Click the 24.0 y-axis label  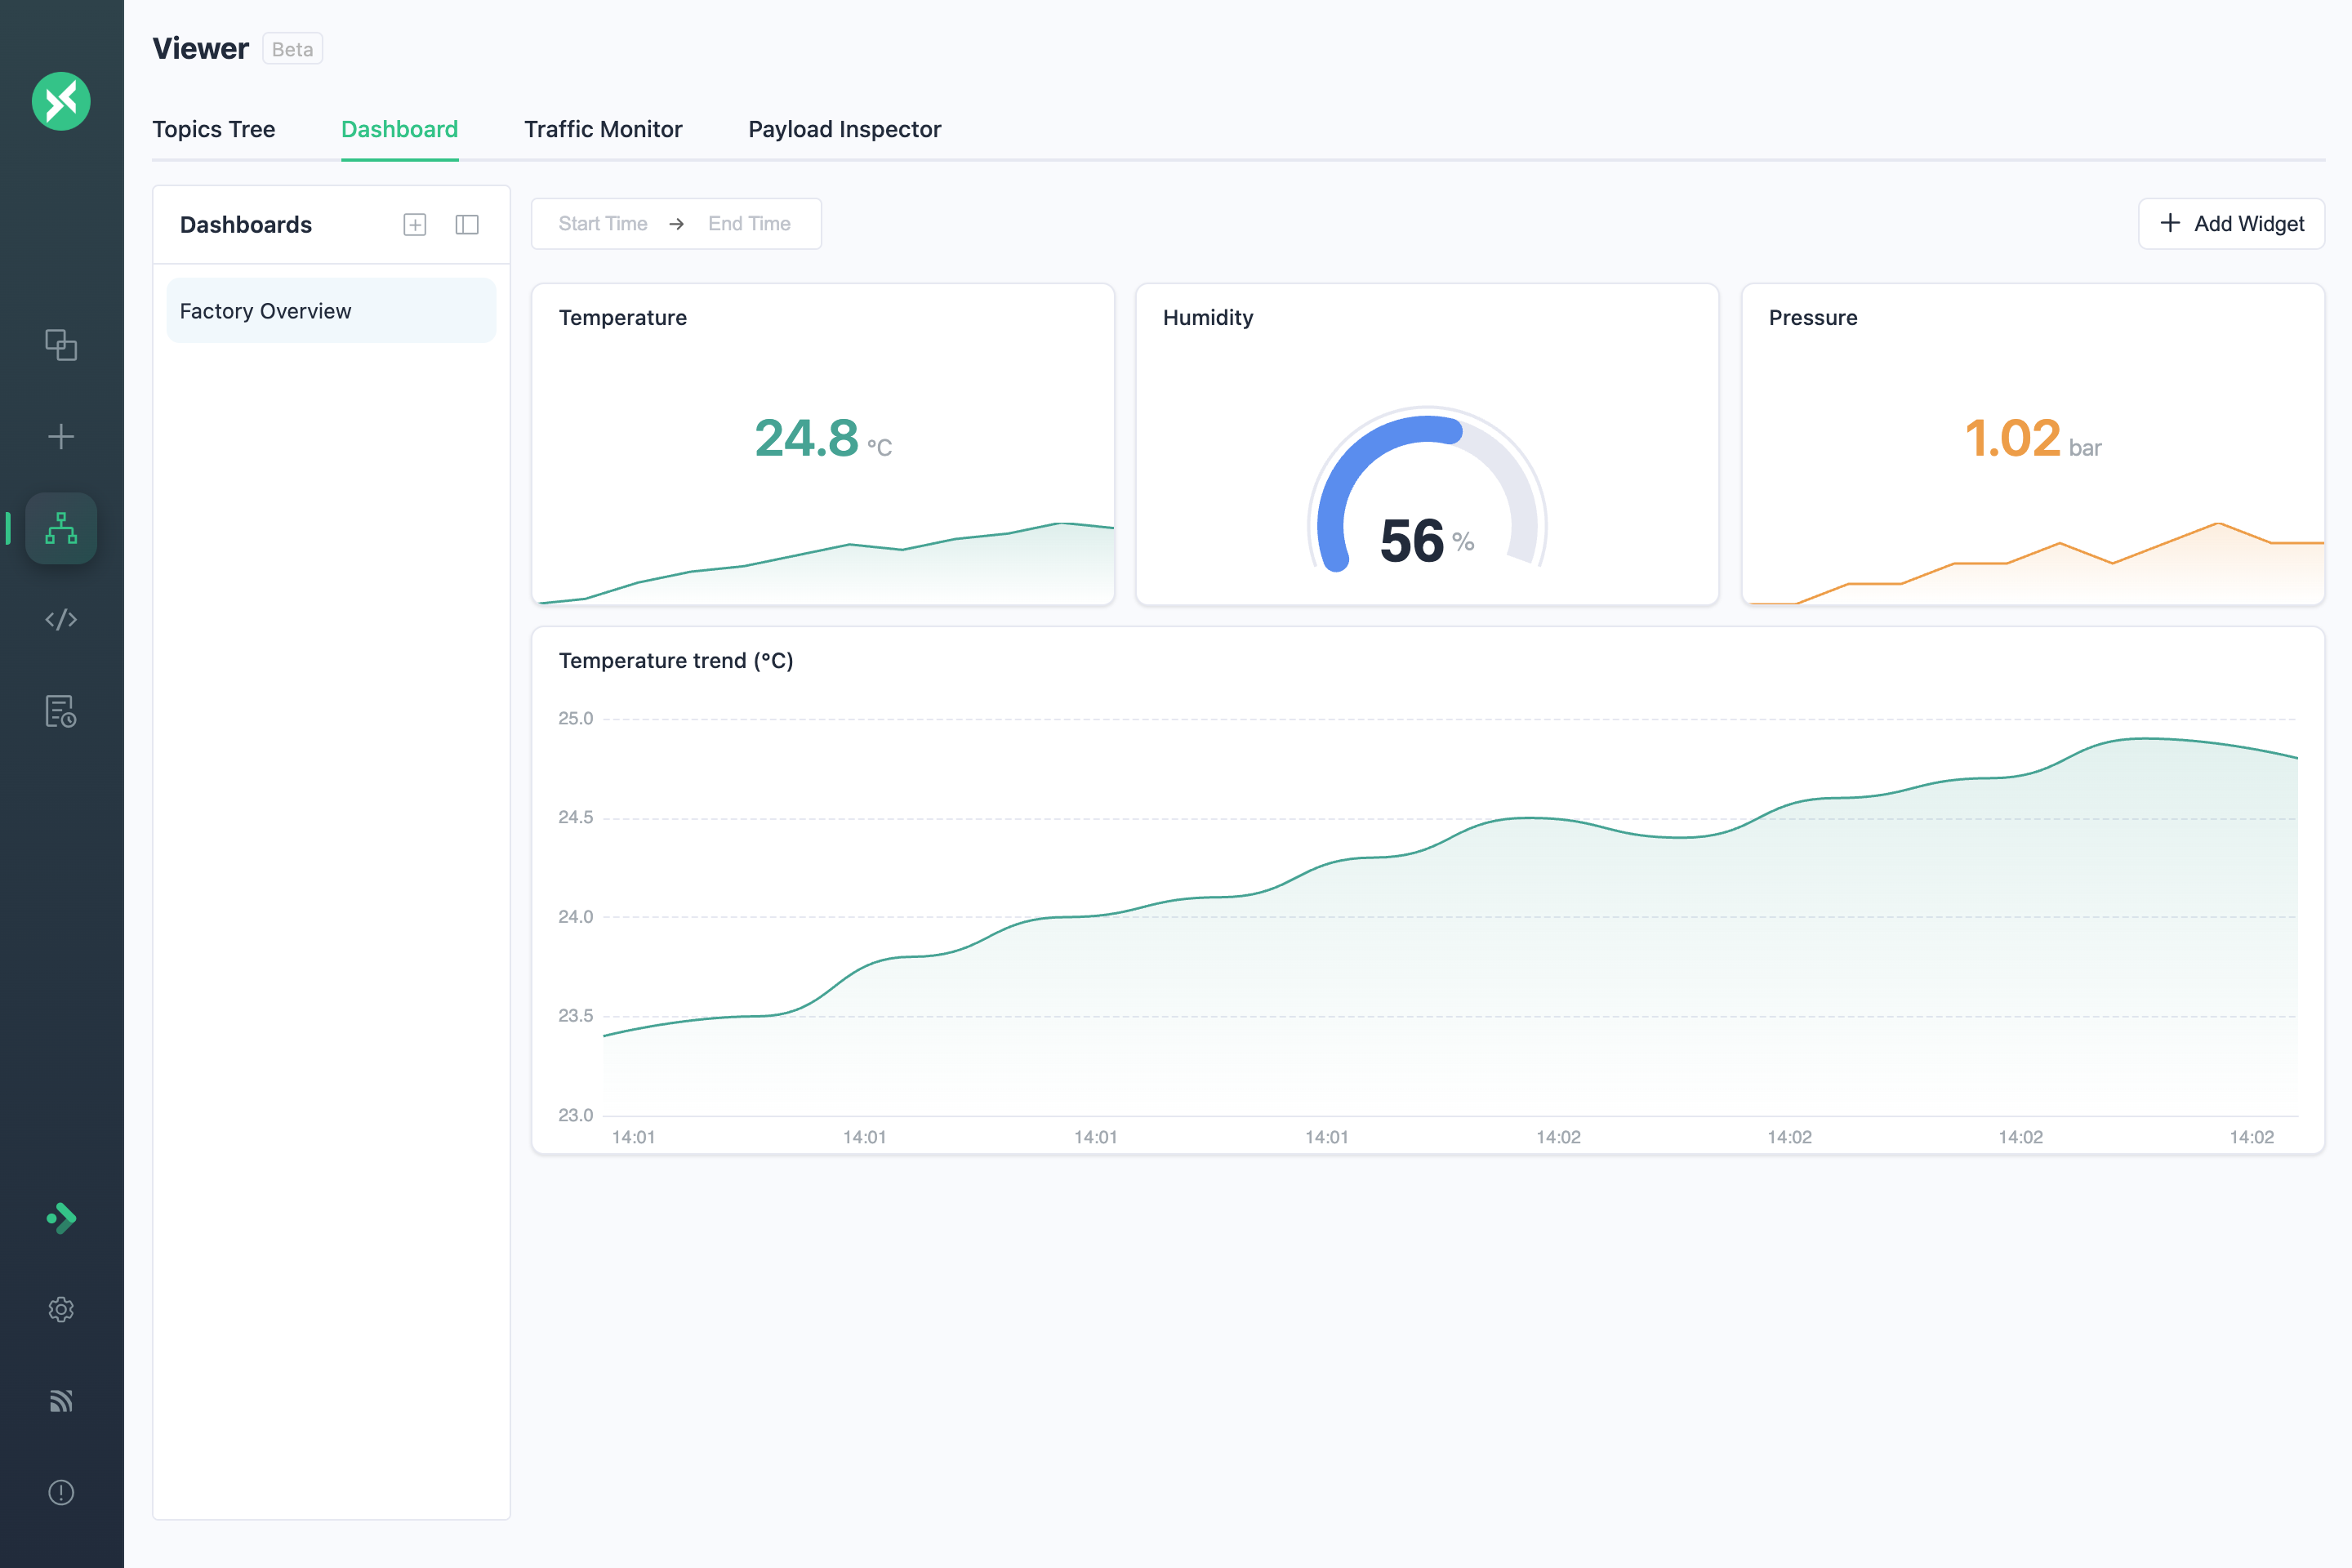pyautogui.click(x=575, y=917)
